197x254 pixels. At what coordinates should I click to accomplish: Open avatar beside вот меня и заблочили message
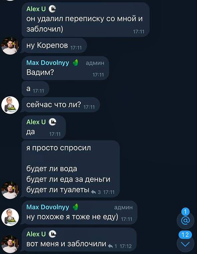pyautogui.click(x=10, y=244)
